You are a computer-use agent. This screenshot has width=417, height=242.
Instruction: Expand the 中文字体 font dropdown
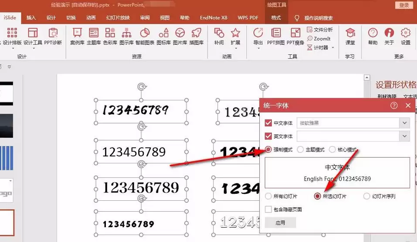click(405, 123)
